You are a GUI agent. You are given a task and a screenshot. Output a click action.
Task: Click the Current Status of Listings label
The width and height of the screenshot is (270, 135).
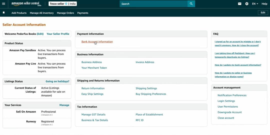click(25, 90)
